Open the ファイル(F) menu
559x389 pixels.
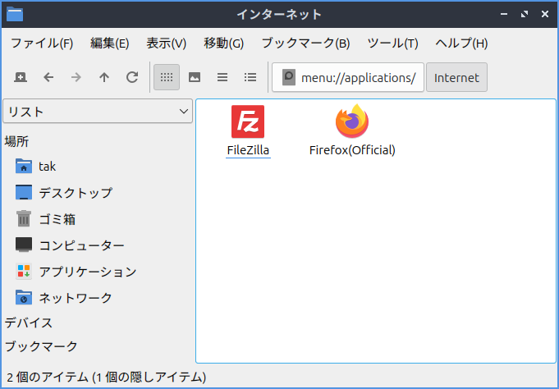click(x=42, y=43)
